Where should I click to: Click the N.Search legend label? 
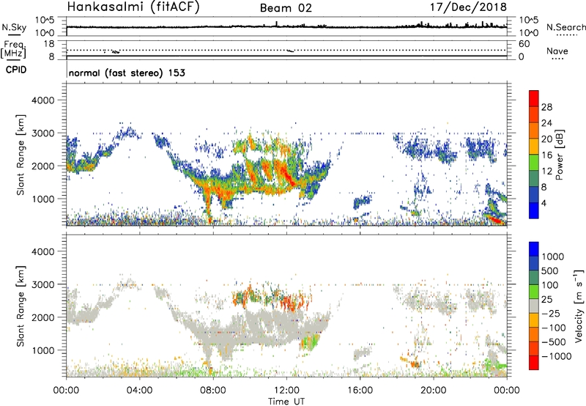(x=565, y=27)
